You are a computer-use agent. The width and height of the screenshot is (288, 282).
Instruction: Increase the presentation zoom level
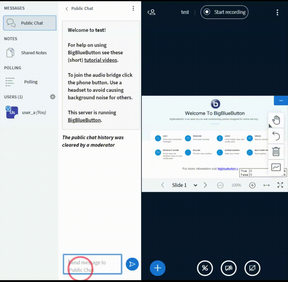(252, 185)
